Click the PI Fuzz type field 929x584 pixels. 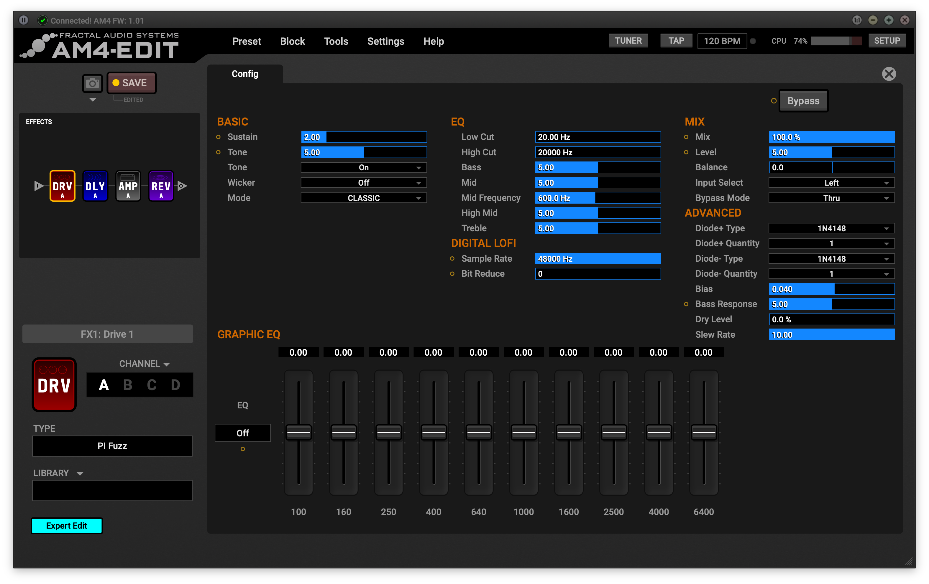[112, 446]
